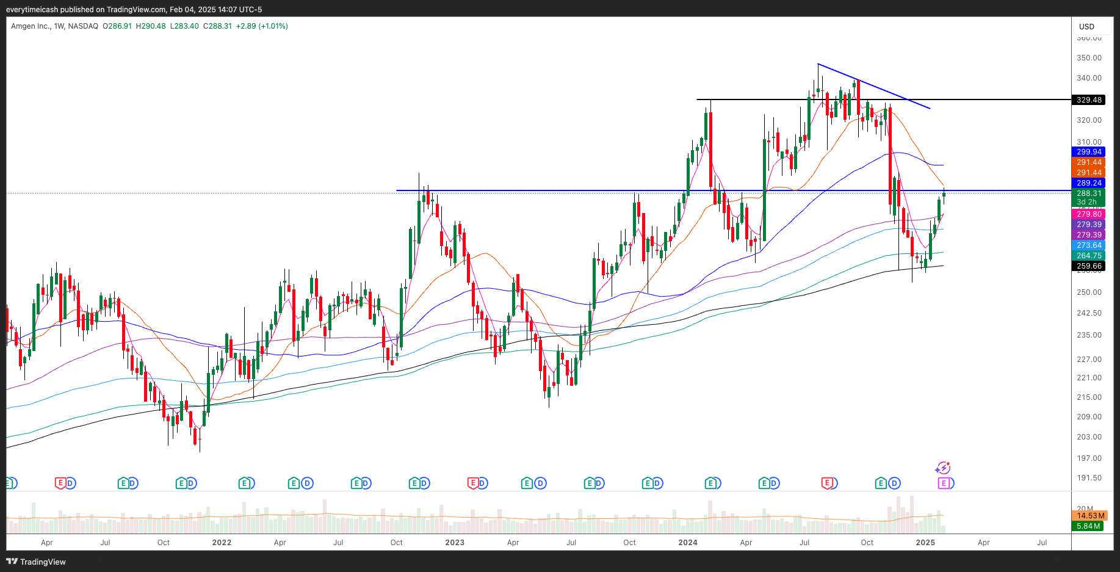
Task: Click the 279.80 pink moving average label
Action: coord(1089,214)
